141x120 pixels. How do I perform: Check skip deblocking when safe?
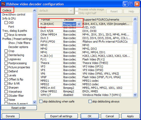click(41, 101)
